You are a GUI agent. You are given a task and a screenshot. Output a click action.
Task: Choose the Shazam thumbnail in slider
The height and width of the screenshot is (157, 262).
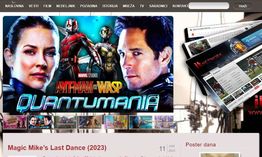tap(116, 122)
